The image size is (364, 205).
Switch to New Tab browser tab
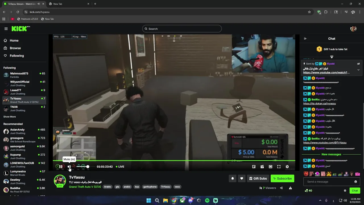click(69, 4)
